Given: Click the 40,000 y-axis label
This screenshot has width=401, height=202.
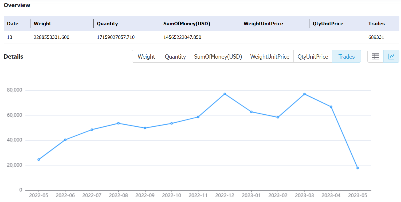Looking at the screenshot, I should pyautogui.click(x=15, y=140).
